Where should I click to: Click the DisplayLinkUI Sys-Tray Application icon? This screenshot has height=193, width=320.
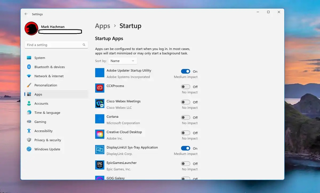pyautogui.click(x=100, y=150)
